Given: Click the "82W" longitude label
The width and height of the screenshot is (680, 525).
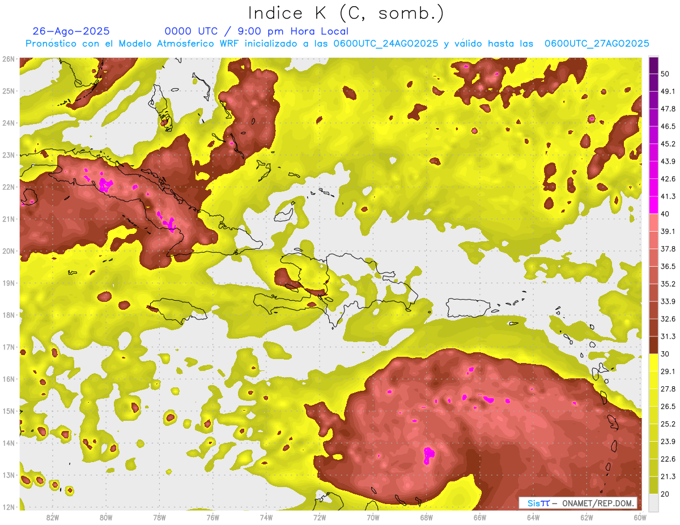Looking at the screenshot, I should tap(53, 518).
